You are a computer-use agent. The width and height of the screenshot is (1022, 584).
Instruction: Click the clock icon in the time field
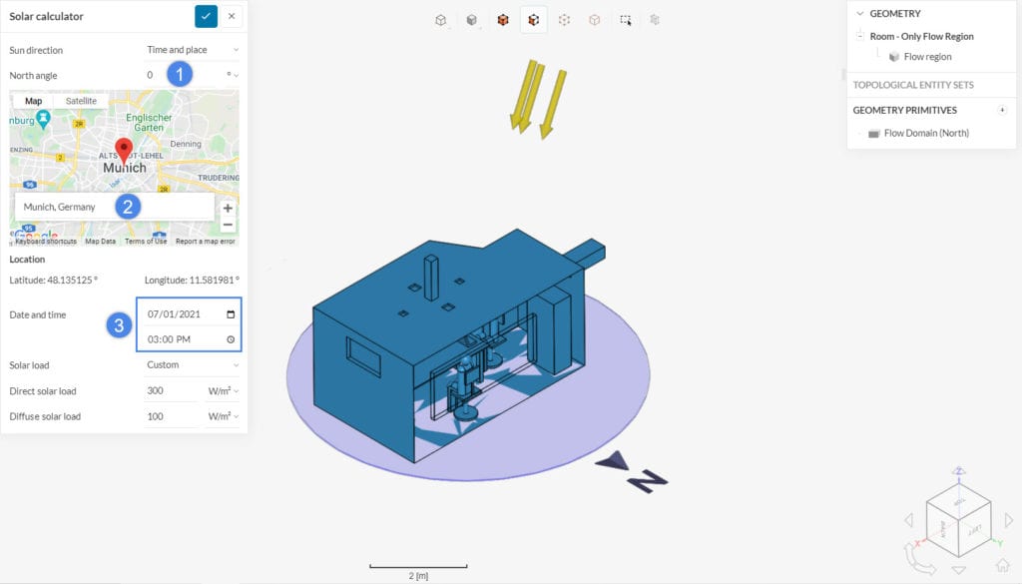coord(231,339)
